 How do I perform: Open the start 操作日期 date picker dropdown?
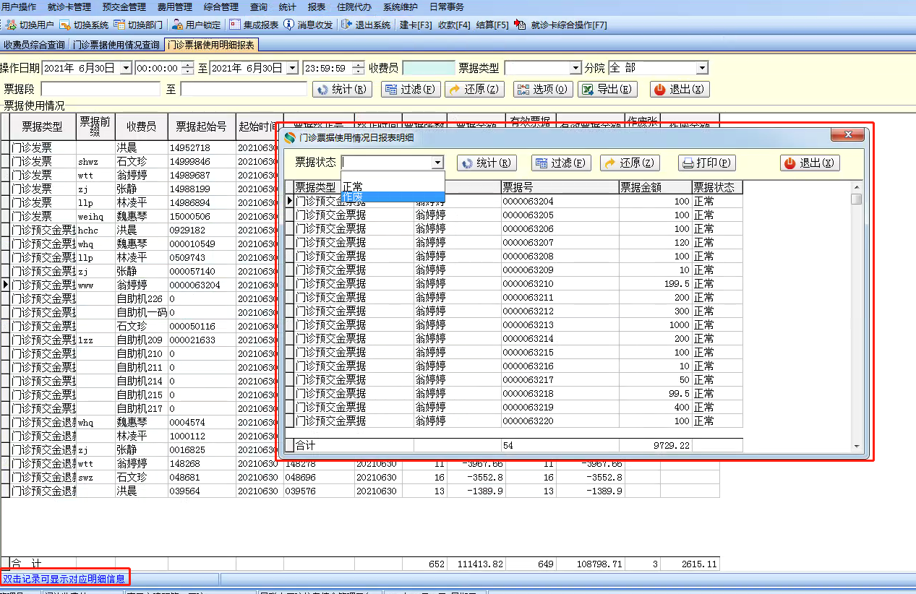pyautogui.click(x=125, y=68)
